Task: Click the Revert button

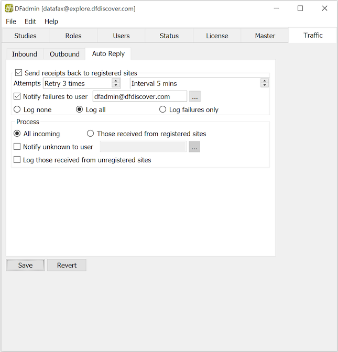Action: coord(67,265)
